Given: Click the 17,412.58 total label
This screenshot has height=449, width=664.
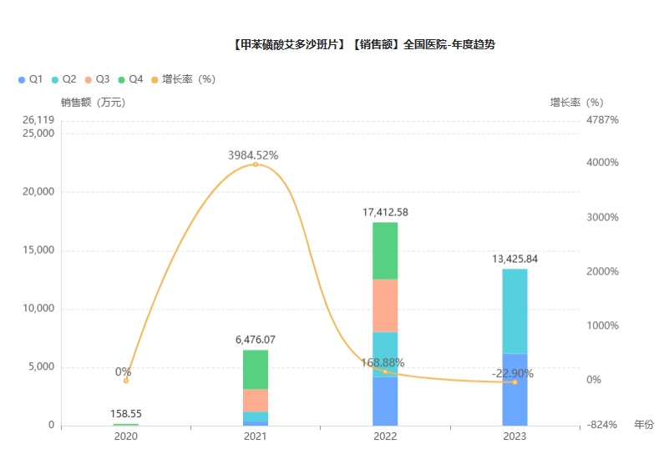Looking at the screenshot, I should click(x=385, y=212).
